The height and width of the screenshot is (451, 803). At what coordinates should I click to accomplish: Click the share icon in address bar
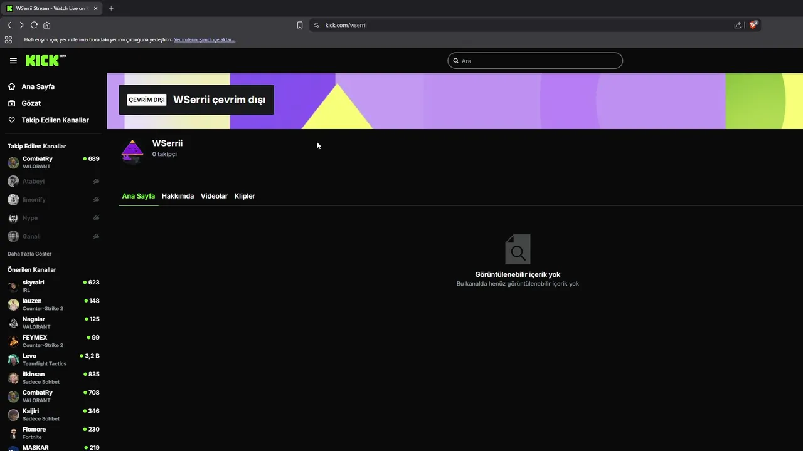738,25
